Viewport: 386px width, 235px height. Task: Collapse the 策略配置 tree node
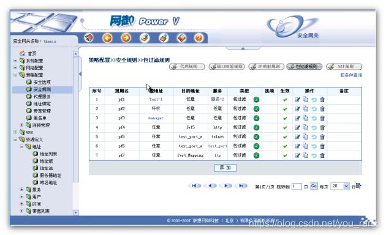(15, 75)
